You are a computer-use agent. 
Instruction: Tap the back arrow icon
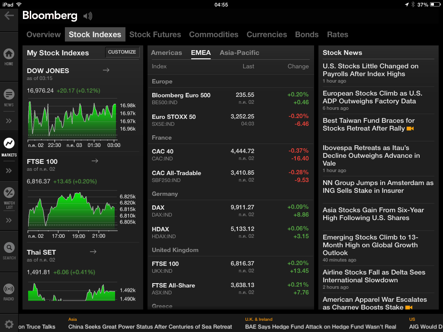[x=9, y=16]
